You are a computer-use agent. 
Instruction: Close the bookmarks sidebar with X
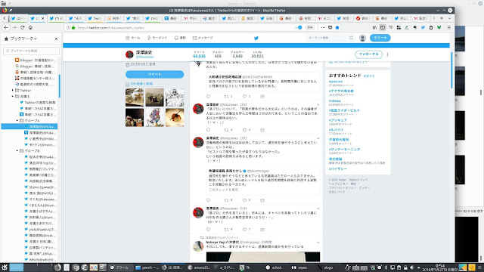click(x=56, y=39)
